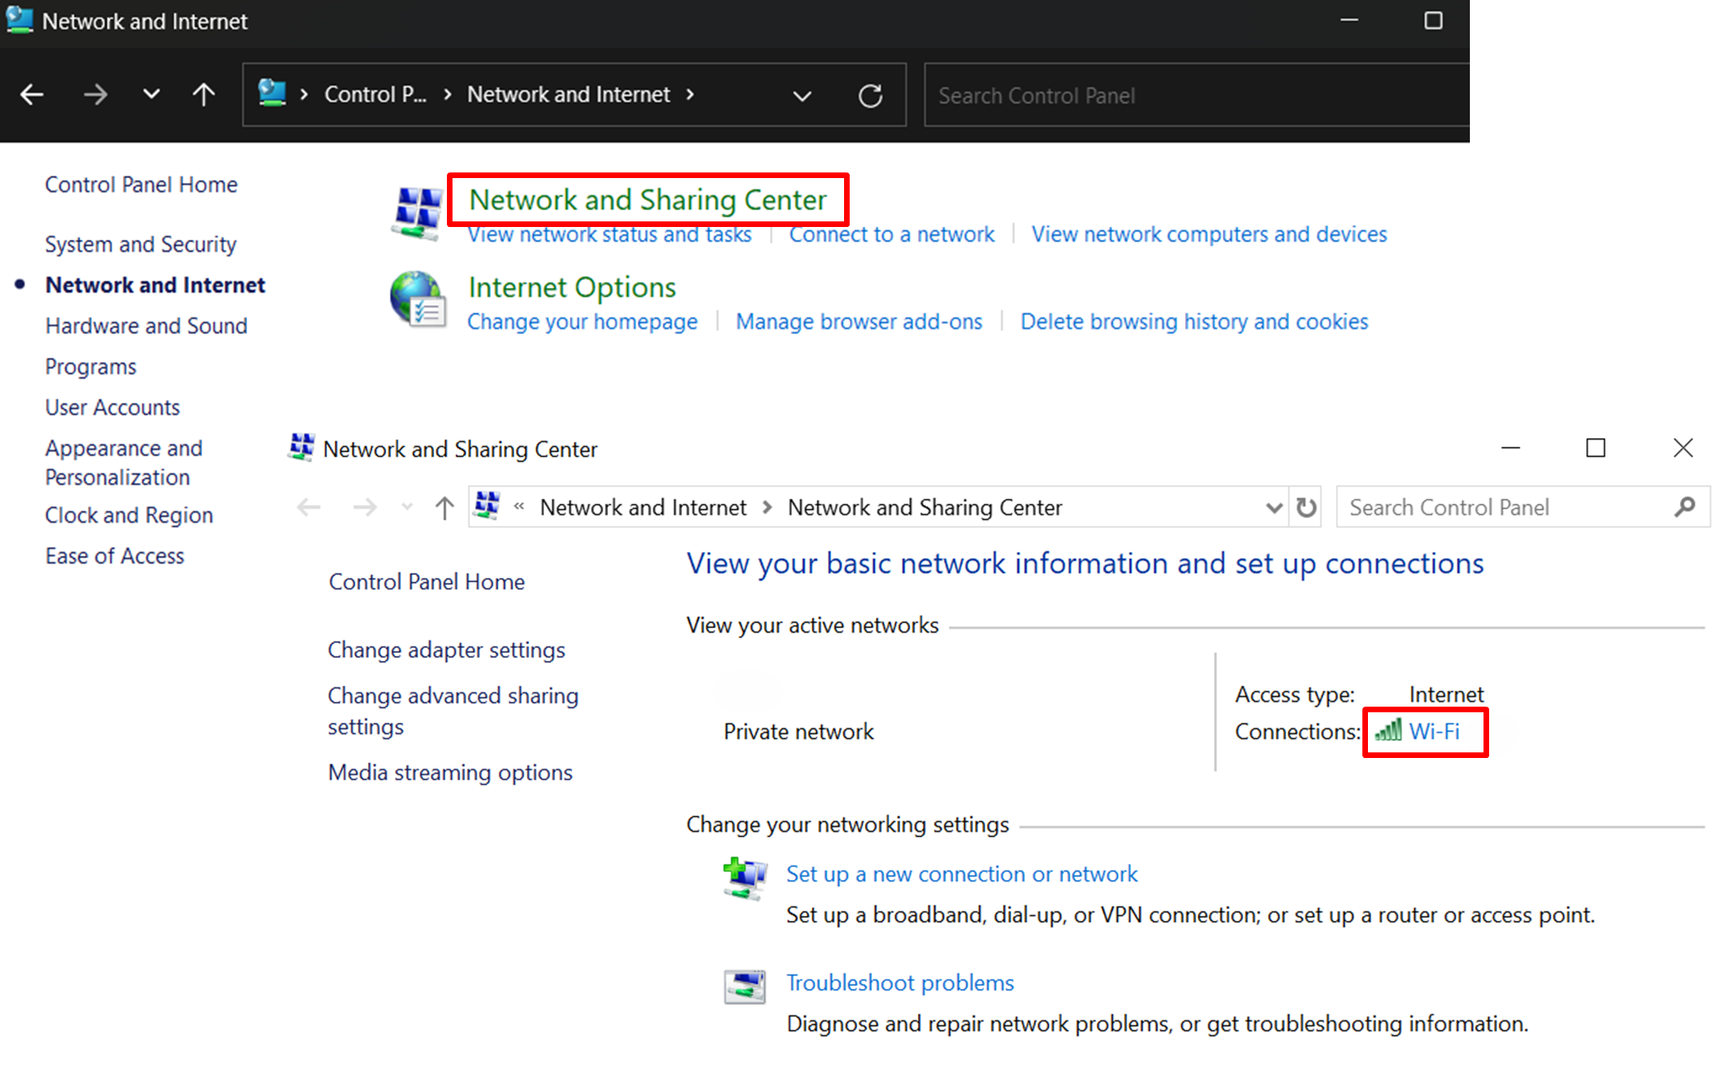The image size is (1721, 1066).
Task: Focus the dark Search Control Panel field
Action: (x=1196, y=95)
